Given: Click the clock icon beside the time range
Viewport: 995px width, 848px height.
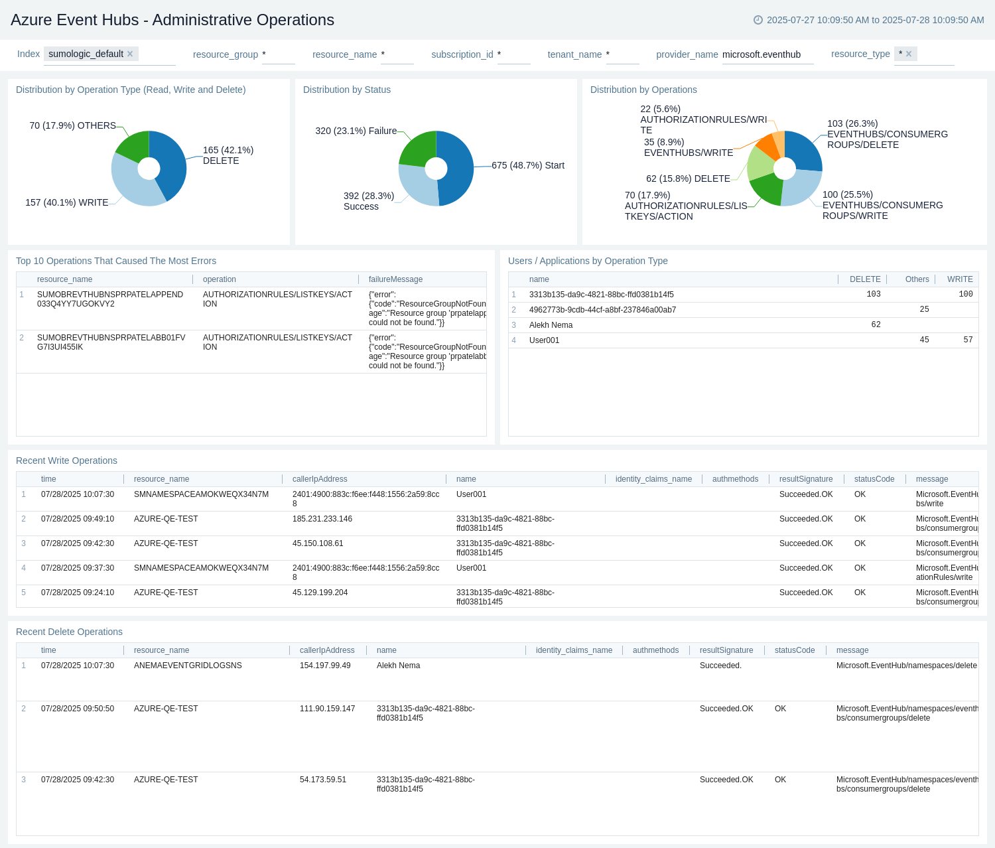Looking at the screenshot, I should tap(758, 20).
